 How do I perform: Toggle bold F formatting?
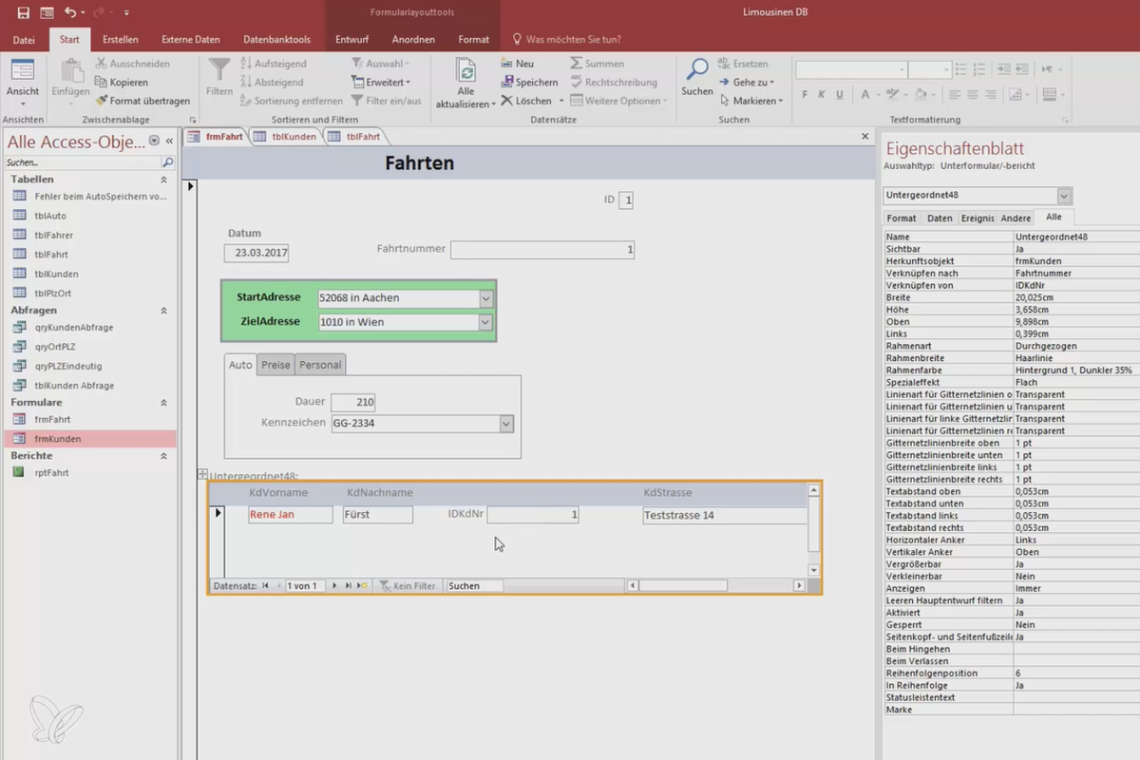pos(805,95)
